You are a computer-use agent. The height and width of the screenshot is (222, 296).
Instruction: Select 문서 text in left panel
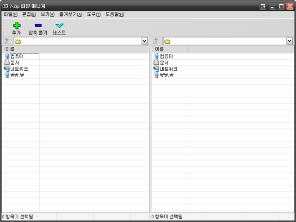pyautogui.click(x=14, y=62)
